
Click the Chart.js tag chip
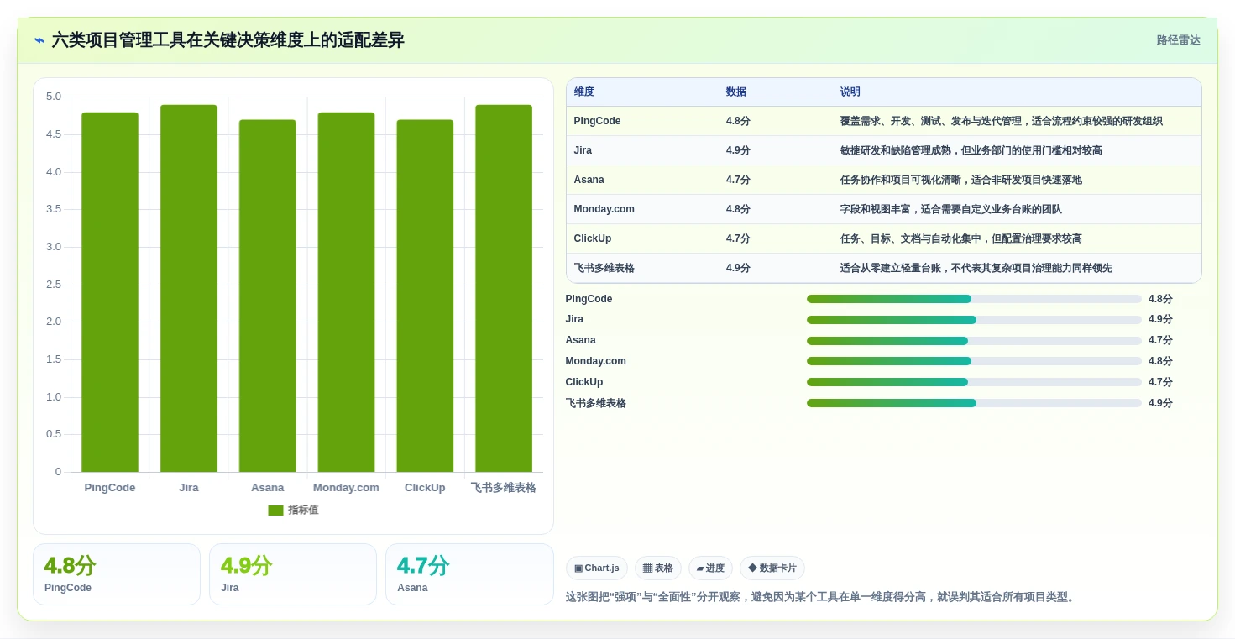tap(597, 568)
